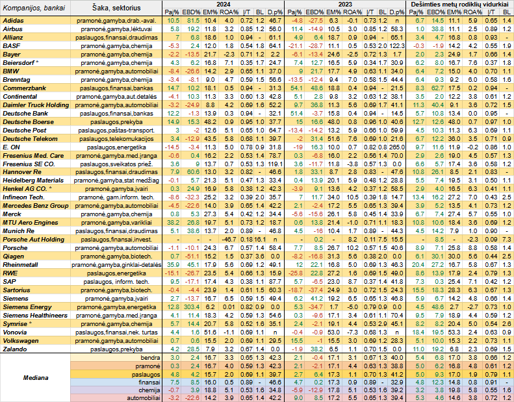Viewport: 514px width, 402px height.
Task: Click Zalando sector paslaugos,prekyba cell
Action: pyautogui.click(x=116, y=349)
